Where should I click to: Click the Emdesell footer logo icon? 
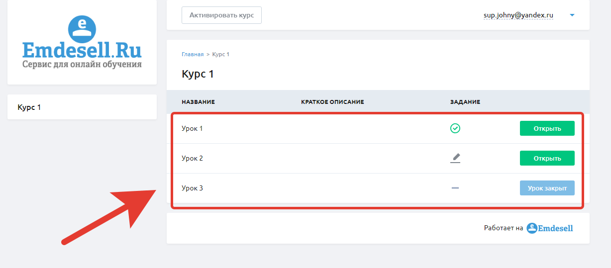click(532, 228)
